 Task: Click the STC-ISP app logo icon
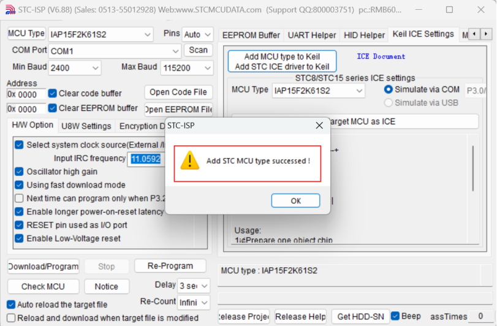(10, 10)
